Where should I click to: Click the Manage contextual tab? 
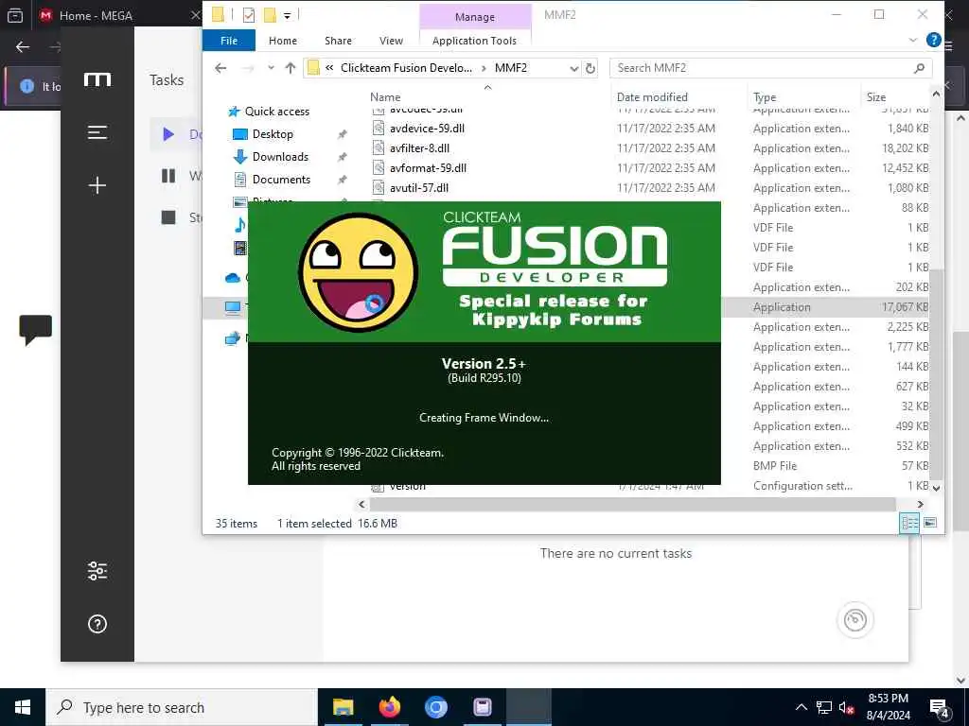click(475, 17)
